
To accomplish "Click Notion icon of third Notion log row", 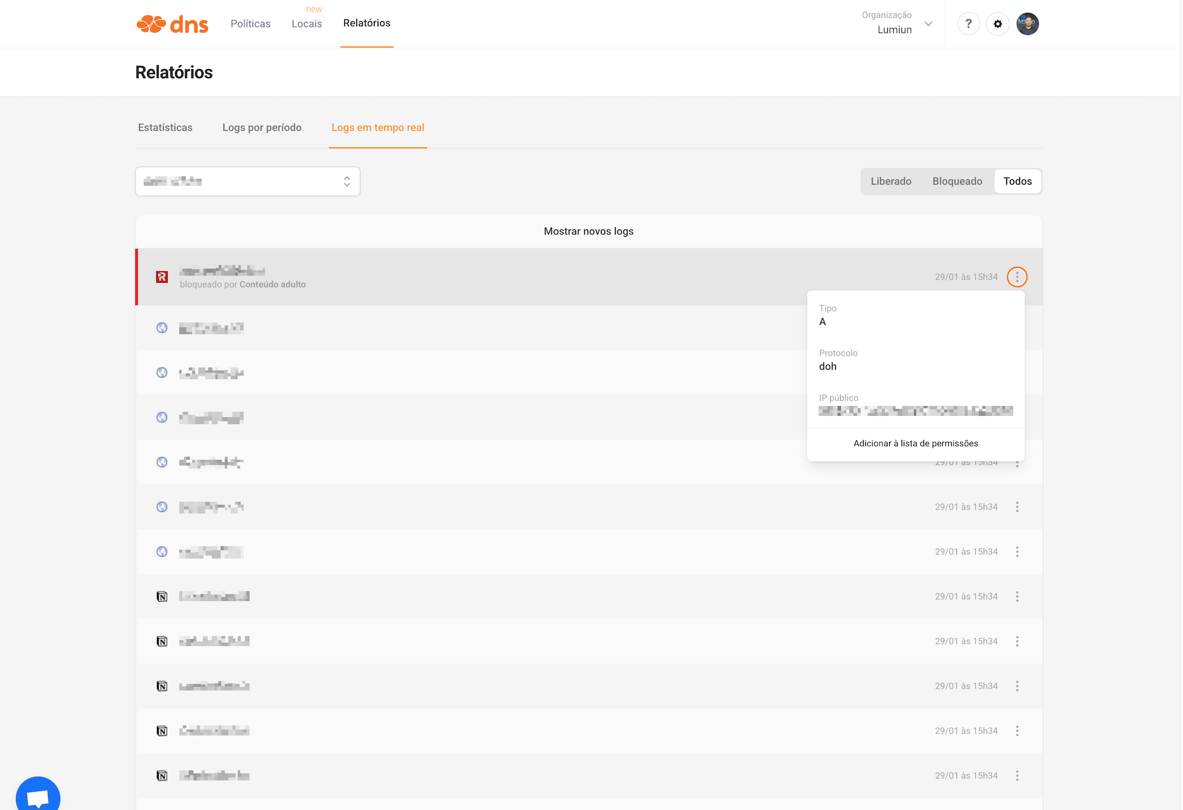I will coord(162,686).
